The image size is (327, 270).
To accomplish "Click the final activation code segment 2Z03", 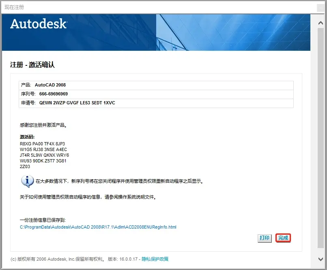I will pos(25,166).
